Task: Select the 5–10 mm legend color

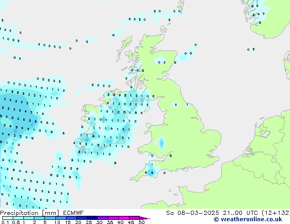Action: [50, 218]
